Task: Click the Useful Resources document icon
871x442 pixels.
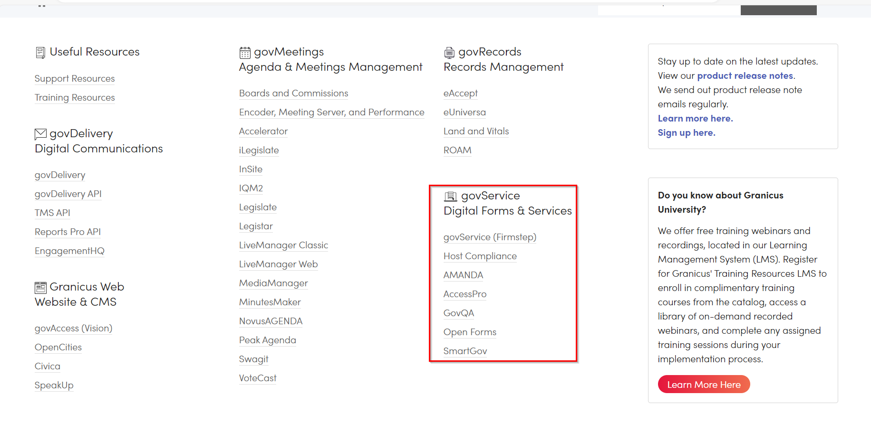Action: 40,52
